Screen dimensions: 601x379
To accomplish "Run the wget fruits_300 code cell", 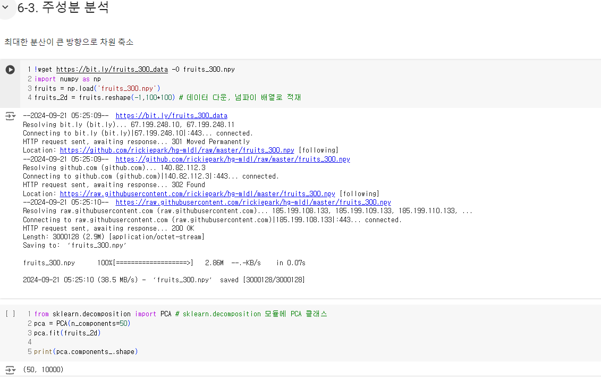I will pyautogui.click(x=10, y=70).
